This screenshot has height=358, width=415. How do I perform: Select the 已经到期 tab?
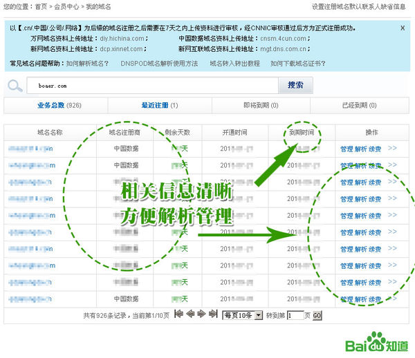[x=359, y=105]
